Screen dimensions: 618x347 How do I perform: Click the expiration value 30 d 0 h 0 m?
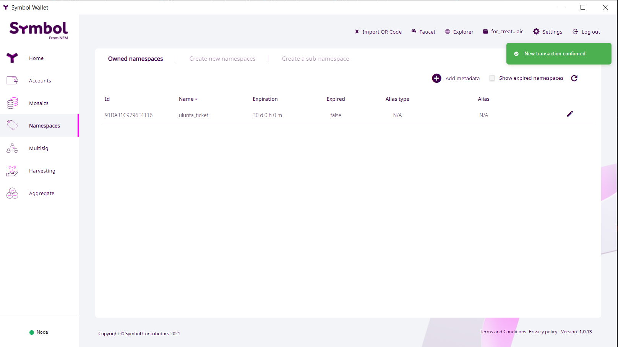(267, 115)
